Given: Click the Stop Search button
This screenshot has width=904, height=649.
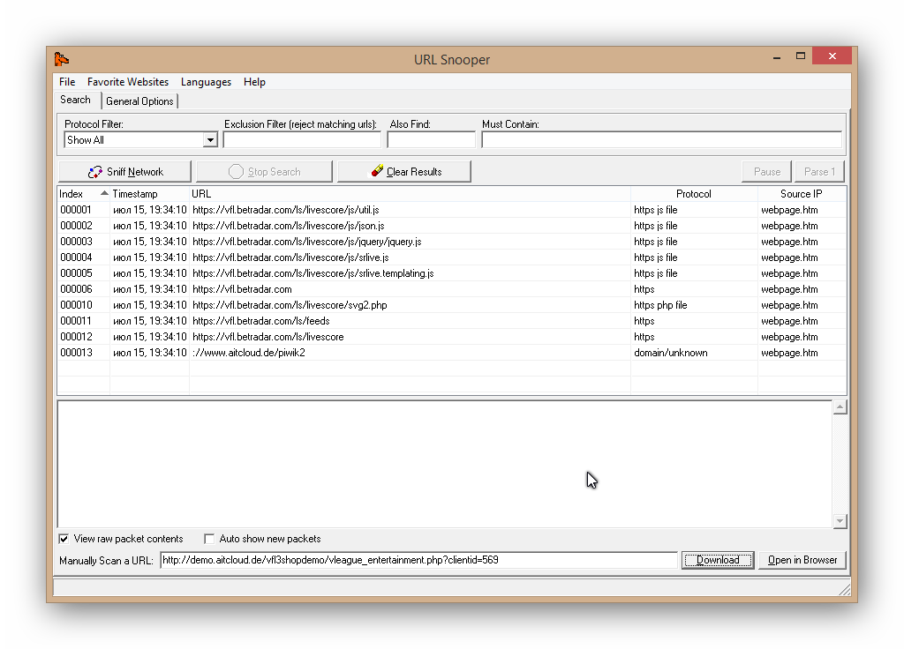Looking at the screenshot, I should tap(264, 172).
